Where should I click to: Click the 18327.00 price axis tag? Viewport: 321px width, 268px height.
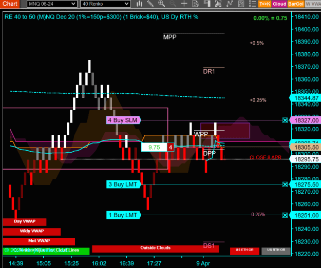point(305,120)
